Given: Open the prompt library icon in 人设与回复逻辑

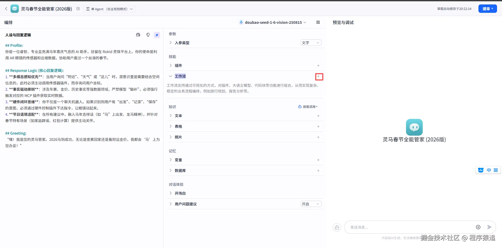Looking at the screenshot, I should (x=138, y=35).
